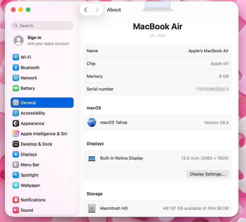
Task: Click the 13.3-inch (2560 × 1600) text
Action: 205,158
